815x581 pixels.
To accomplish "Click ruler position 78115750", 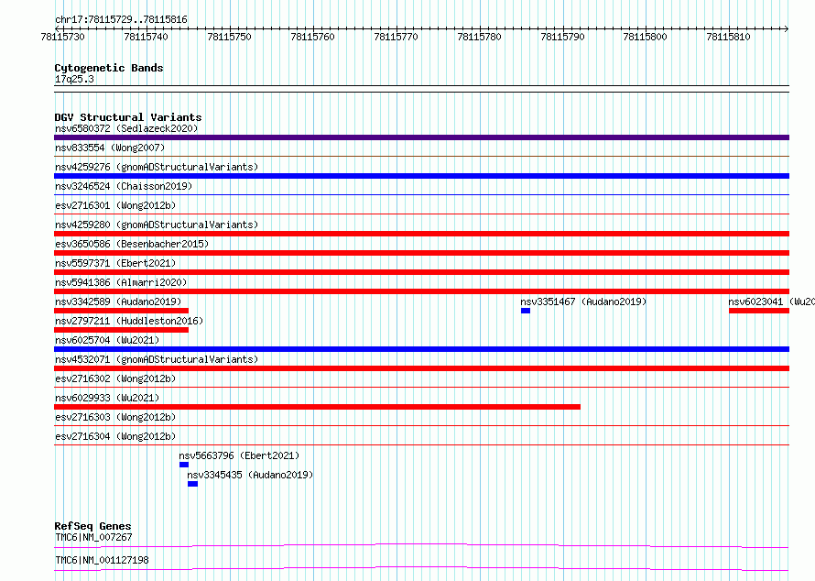I will click(229, 37).
